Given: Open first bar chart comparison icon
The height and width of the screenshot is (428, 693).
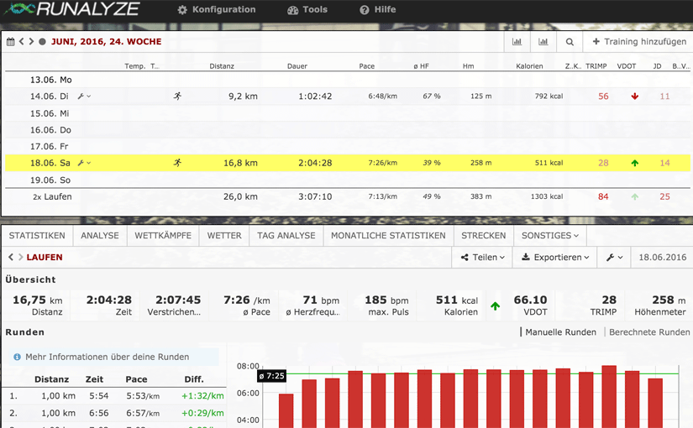Looking at the screenshot, I should click(x=517, y=41).
